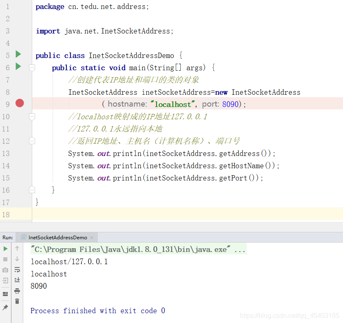Click "Process finished with exit code 0" text
343x323 pixels.
pyautogui.click(x=98, y=310)
